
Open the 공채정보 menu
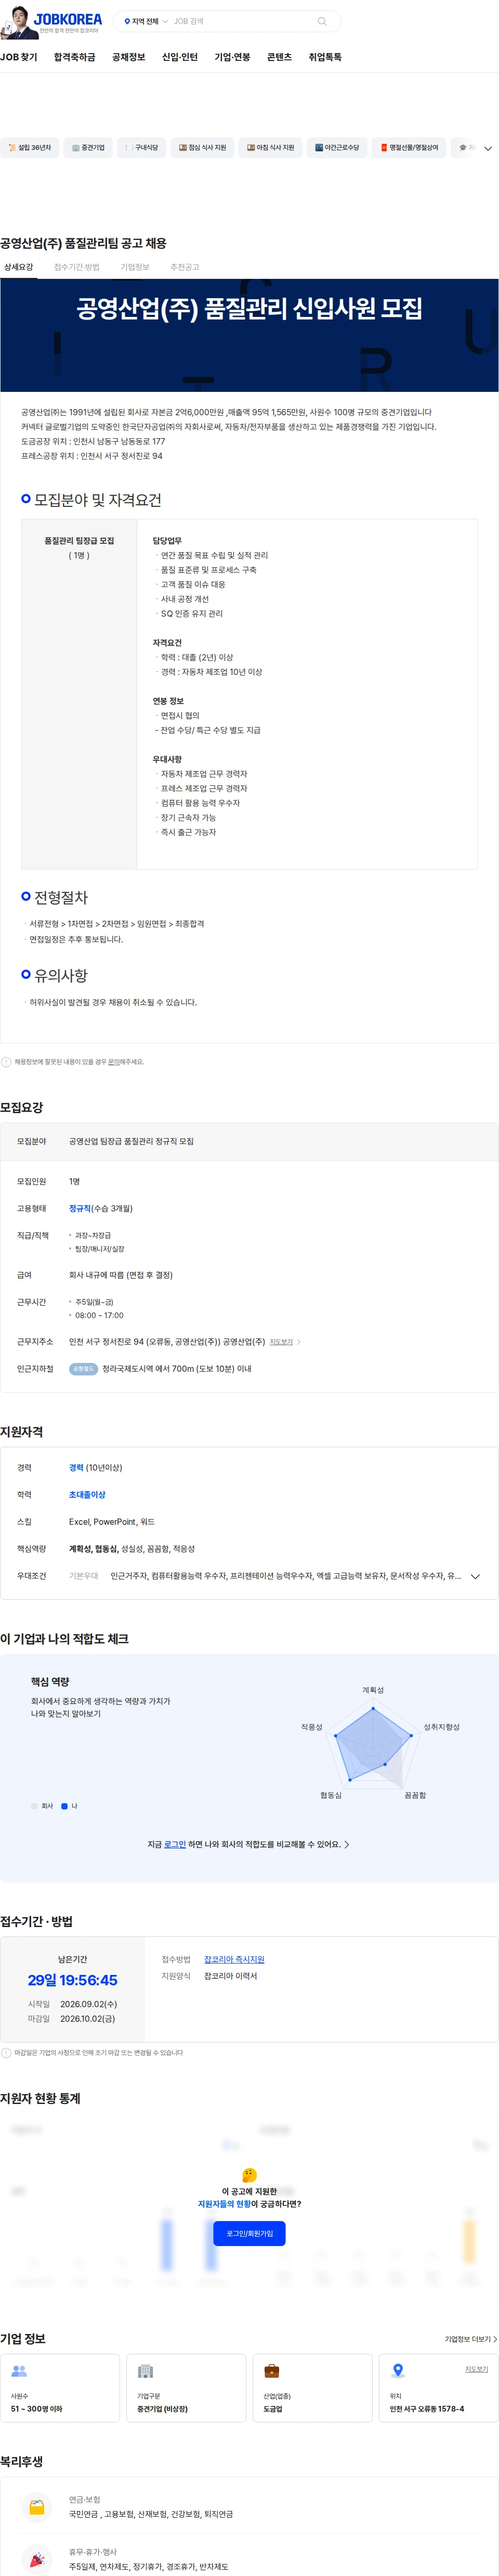click(129, 57)
